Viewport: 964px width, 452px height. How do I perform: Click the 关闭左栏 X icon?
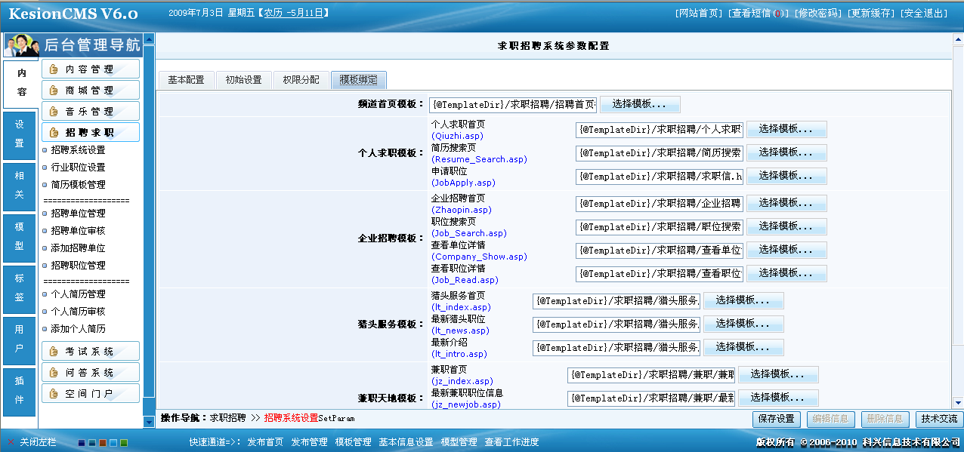pyautogui.click(x=10, y=443)
